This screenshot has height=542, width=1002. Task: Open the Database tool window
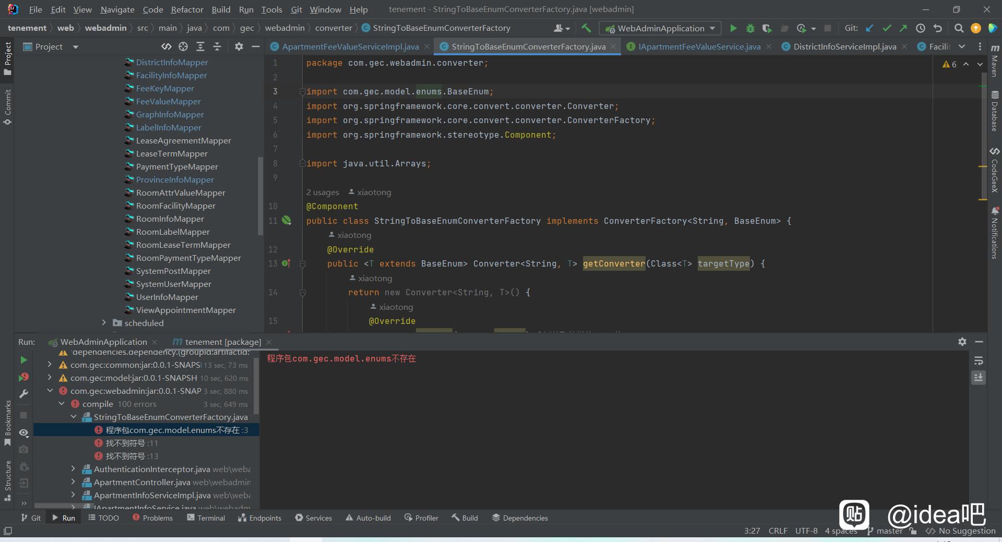pyautogui.click(x=995, y=111)
